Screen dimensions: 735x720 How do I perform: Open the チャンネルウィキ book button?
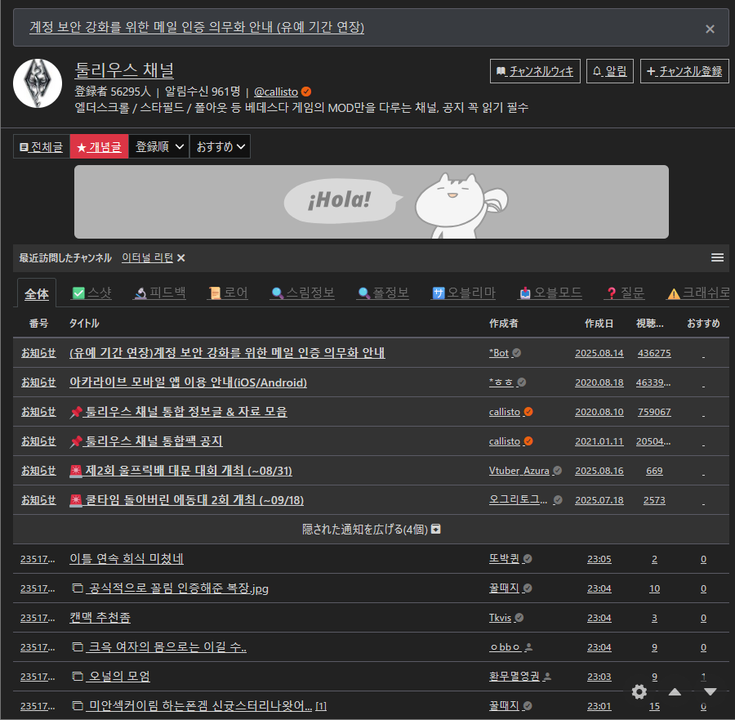tap(535, 71)
